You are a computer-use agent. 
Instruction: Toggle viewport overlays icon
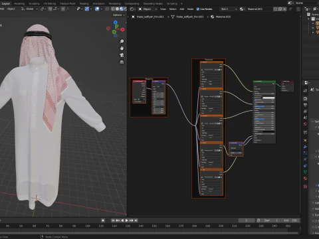[x=97, y=9]
